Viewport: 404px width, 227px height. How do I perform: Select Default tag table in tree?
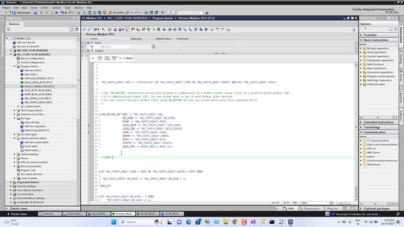pos(37,131)
